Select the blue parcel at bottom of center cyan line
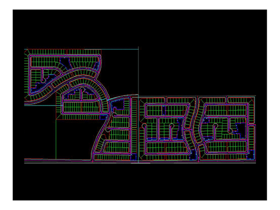 pyautogui.click(x=134, y=157)
